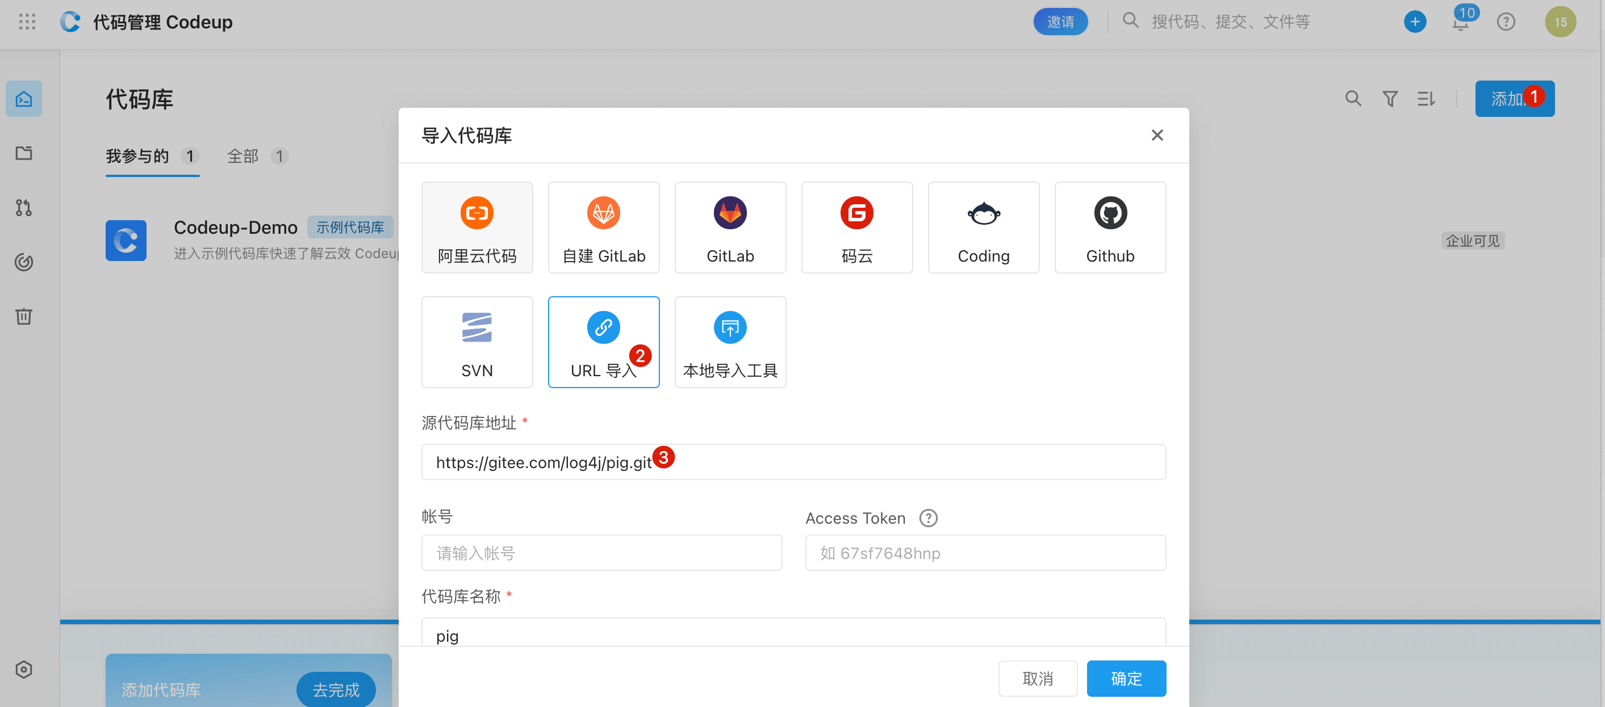Open the notifications bell
This screenshot has height=707, width=1605.
point(1460,23)
